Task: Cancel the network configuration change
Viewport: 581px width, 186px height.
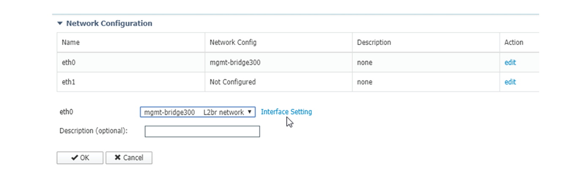Action: pos(129,158)
